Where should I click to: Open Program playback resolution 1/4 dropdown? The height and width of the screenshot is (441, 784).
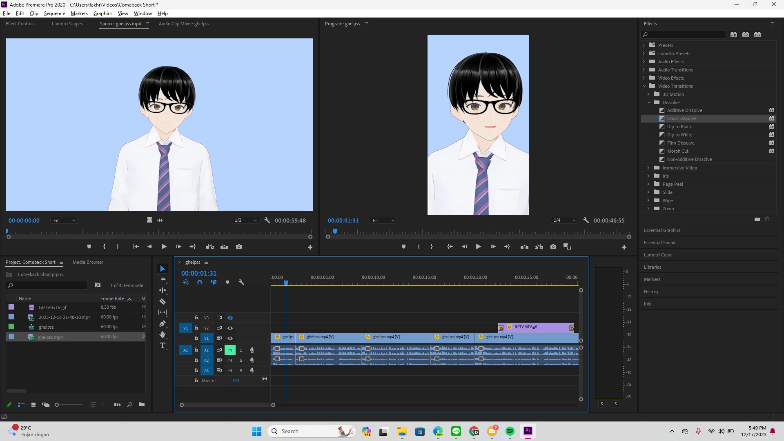pos(564,220)
